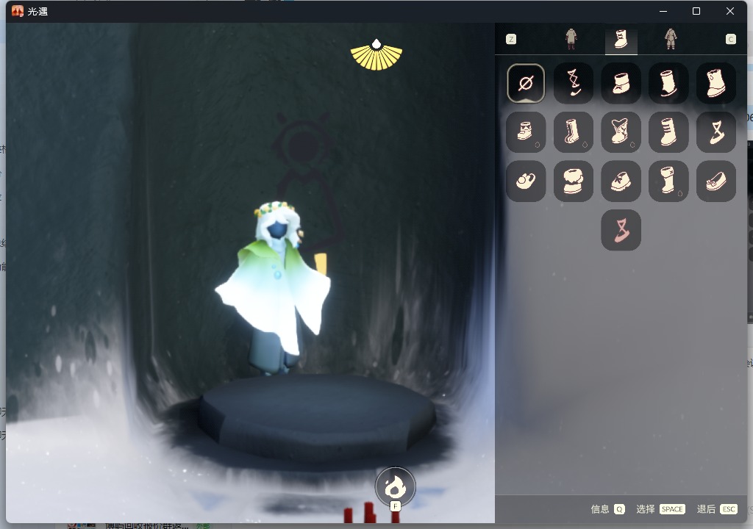Equip the boot with cross-stitched cuff
This screenshot has height=529, width=753.
pyautogui.click(x=668, y=181)
